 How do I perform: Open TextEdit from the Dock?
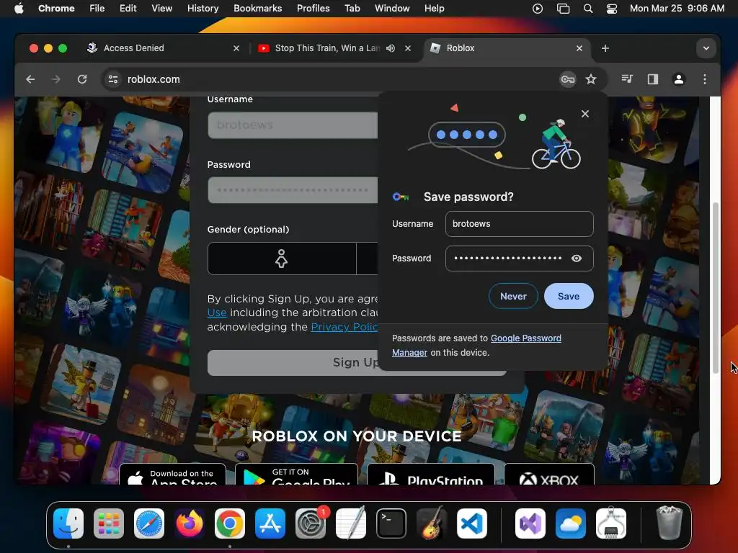tap(351, 523)
